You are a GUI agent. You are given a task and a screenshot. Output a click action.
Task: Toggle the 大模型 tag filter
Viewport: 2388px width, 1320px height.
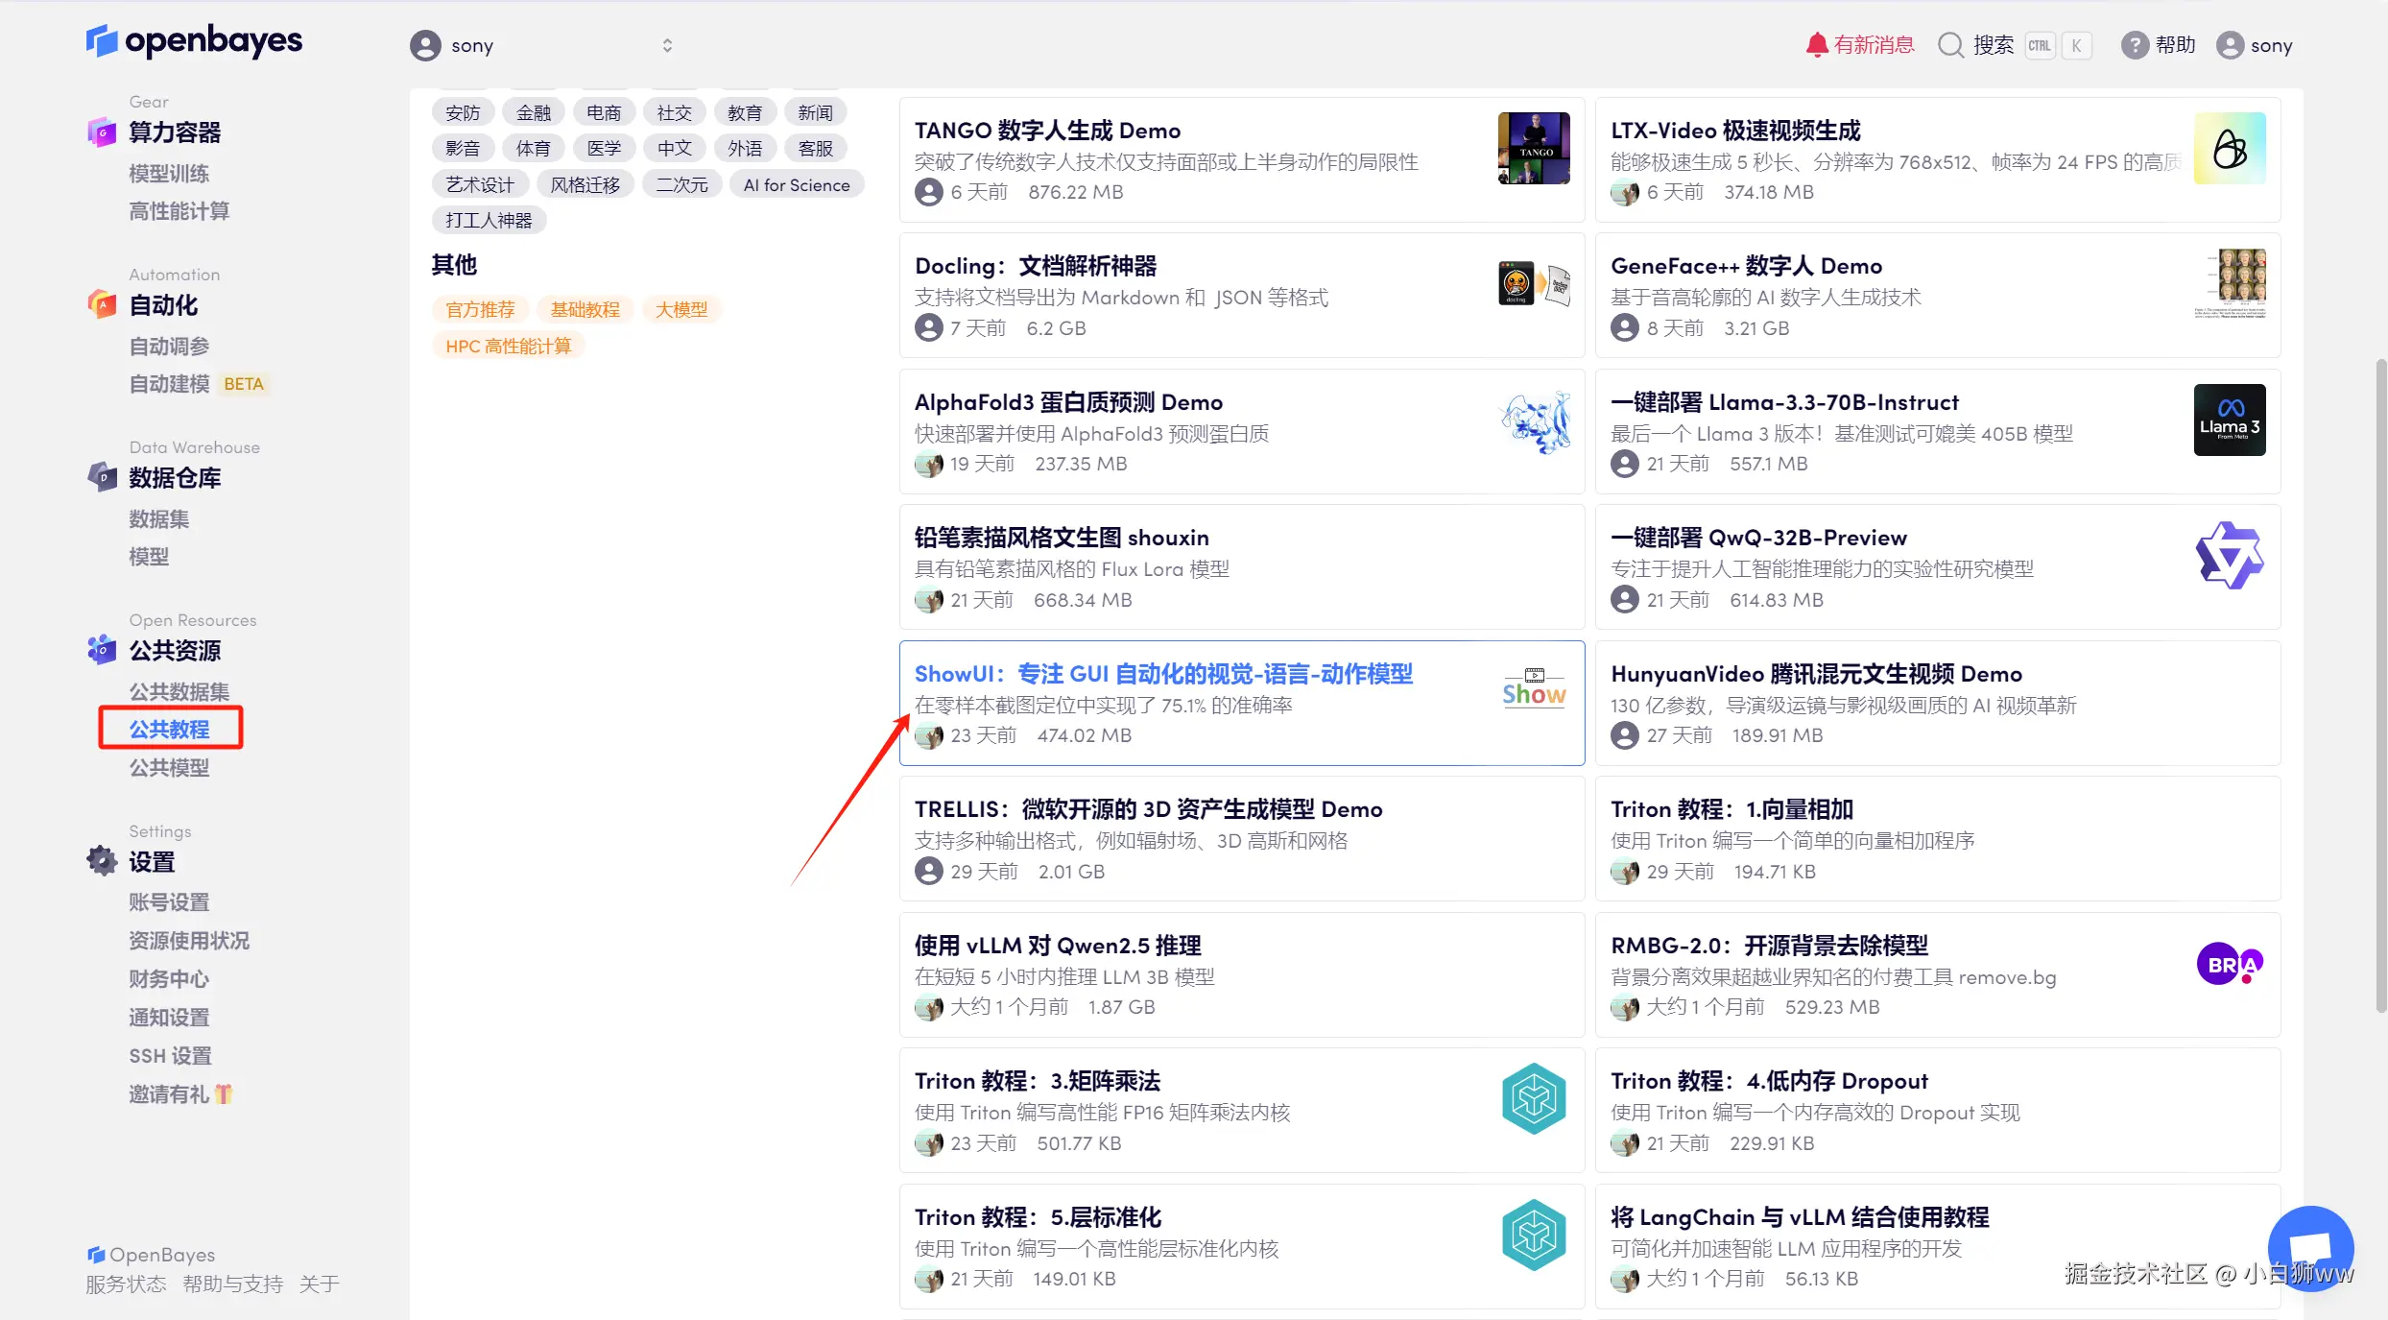(x=681, y=309)
